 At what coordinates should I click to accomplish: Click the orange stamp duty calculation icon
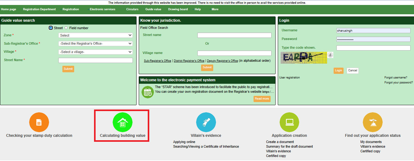point(39,122)
